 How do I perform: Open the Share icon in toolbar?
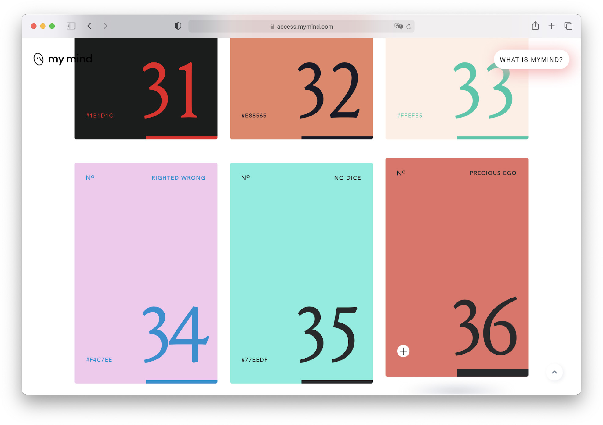point(535,26)
